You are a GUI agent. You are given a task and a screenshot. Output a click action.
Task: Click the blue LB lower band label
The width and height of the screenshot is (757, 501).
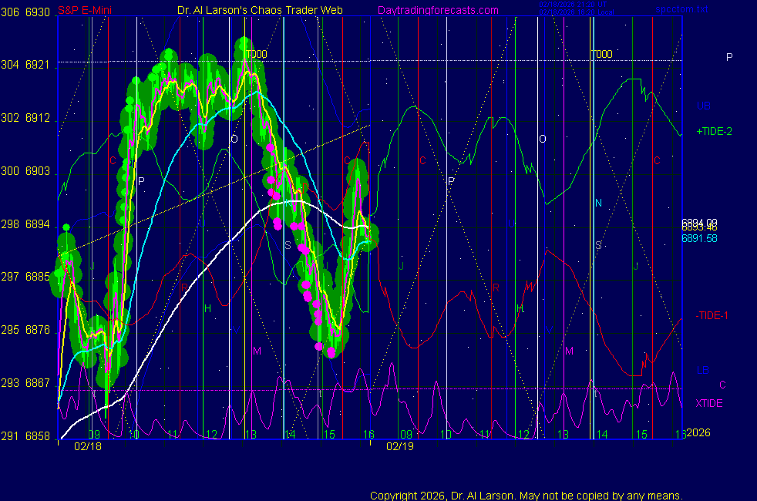click(703, 371)
